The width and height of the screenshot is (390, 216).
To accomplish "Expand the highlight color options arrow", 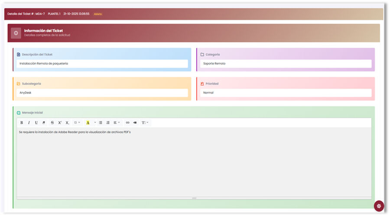I will (95, 123).
